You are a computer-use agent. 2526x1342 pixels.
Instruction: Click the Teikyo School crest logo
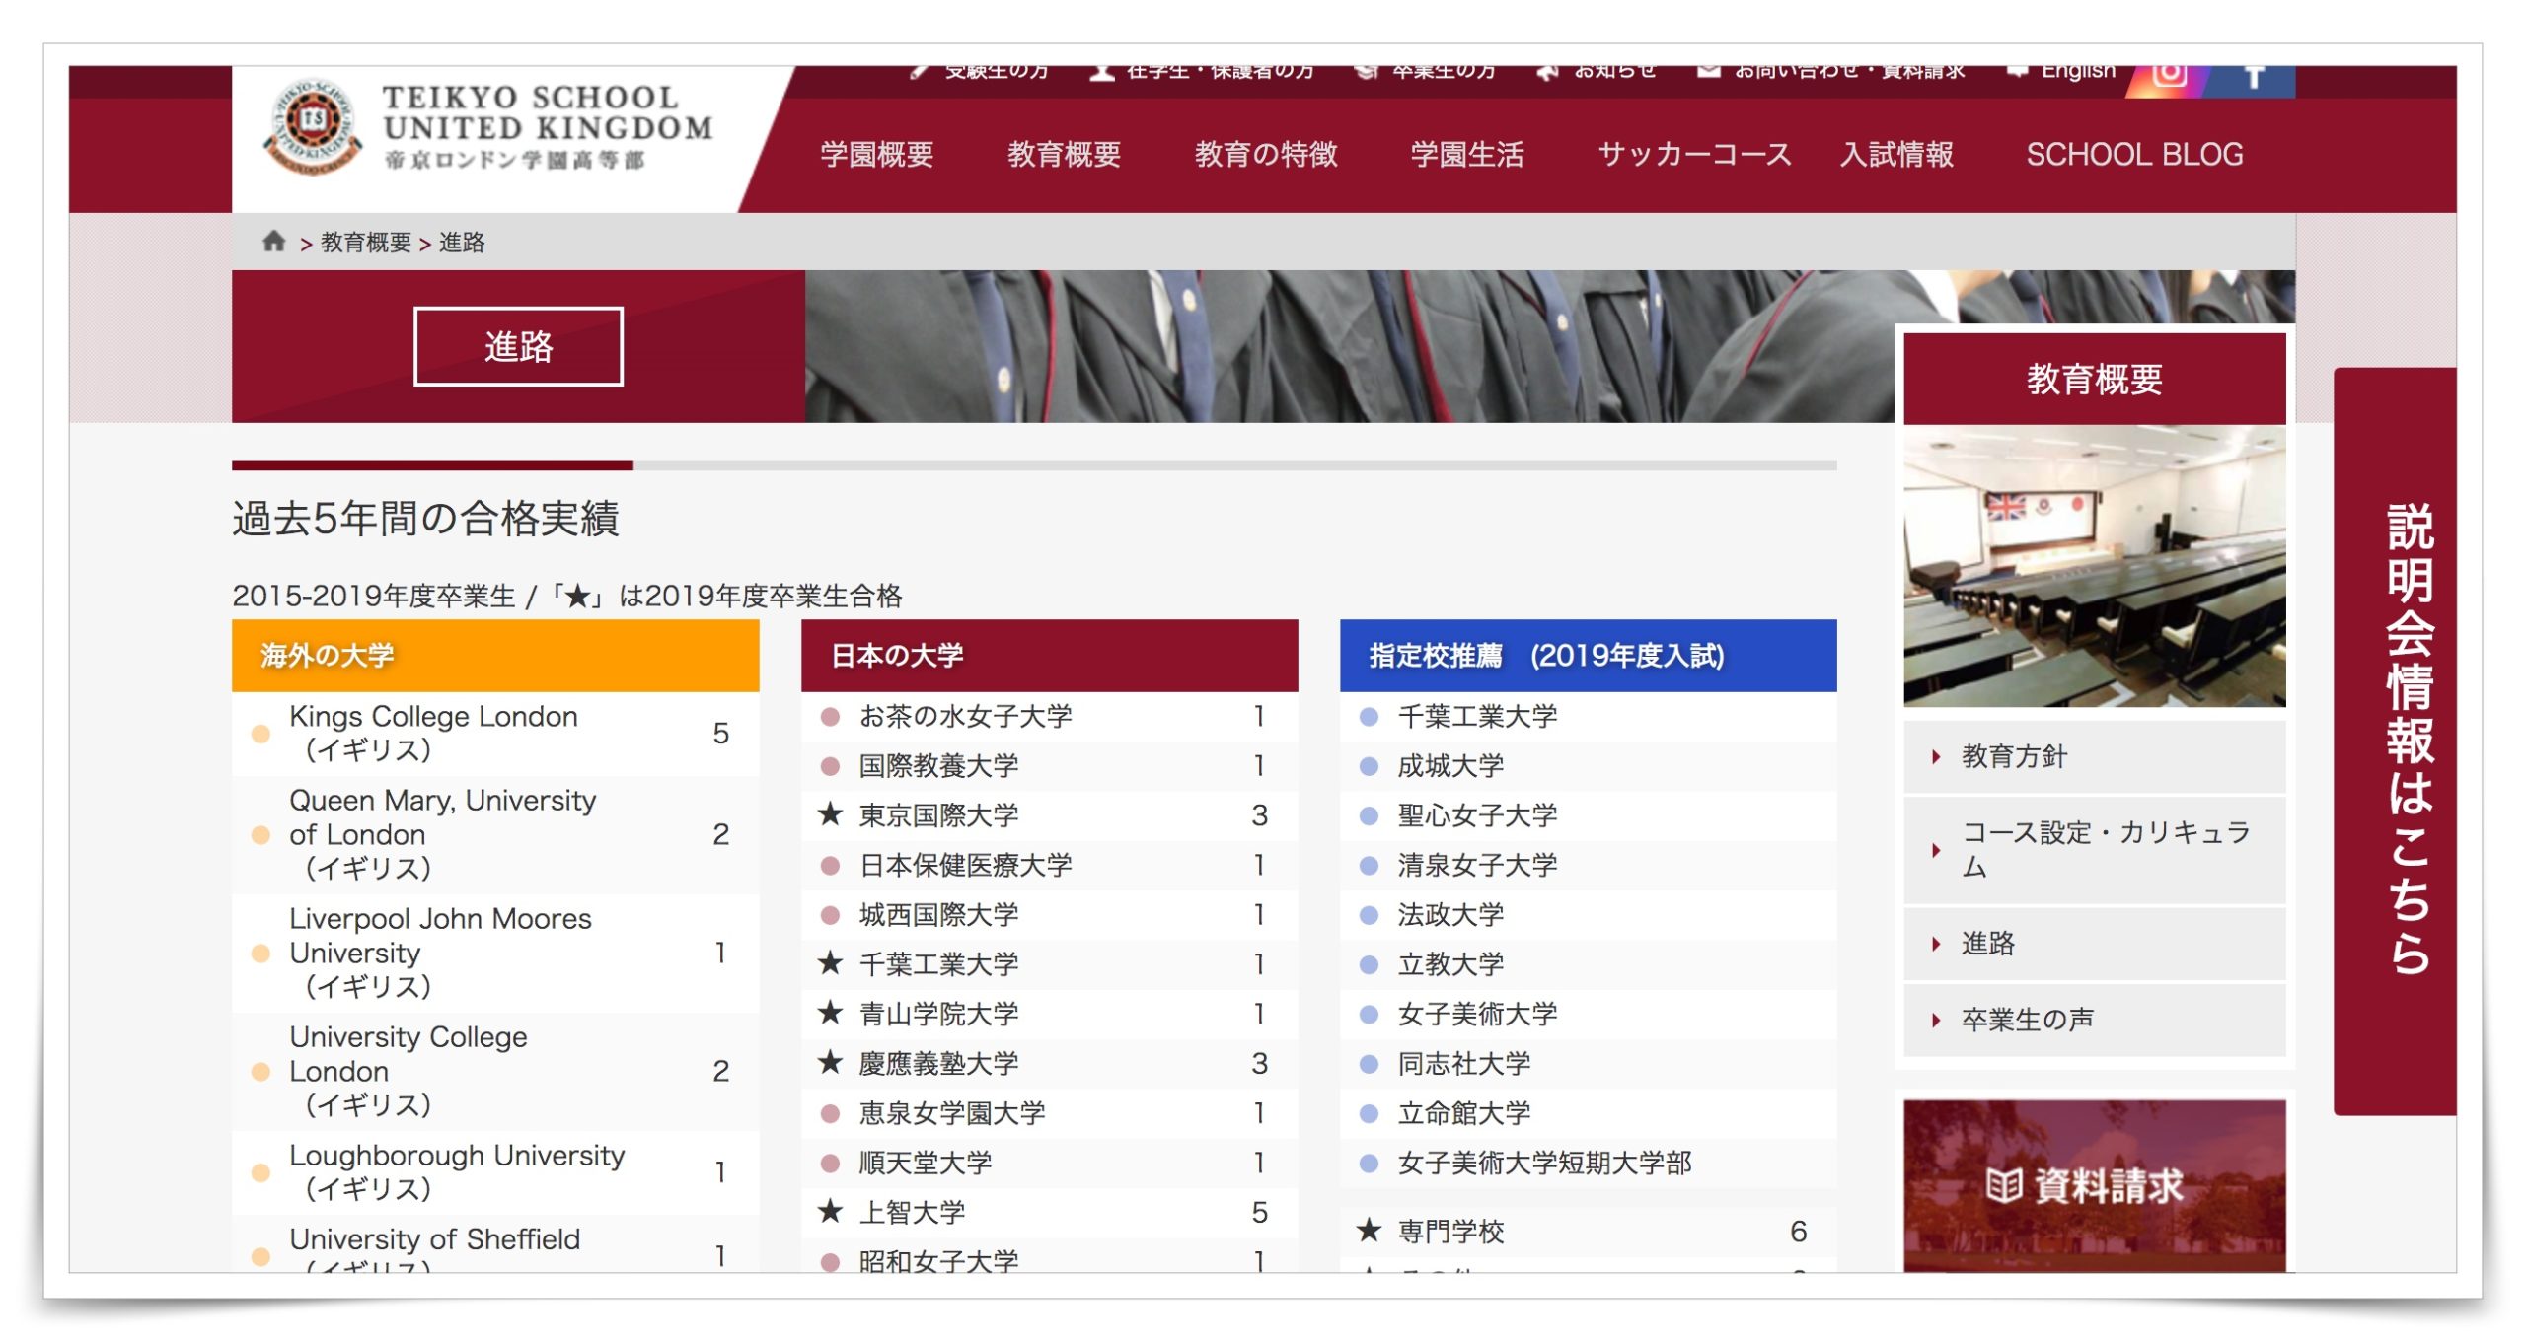314,126
